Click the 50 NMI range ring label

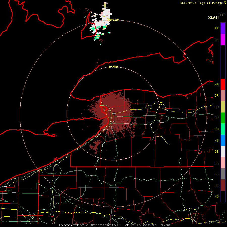click(x=113, y=67)
